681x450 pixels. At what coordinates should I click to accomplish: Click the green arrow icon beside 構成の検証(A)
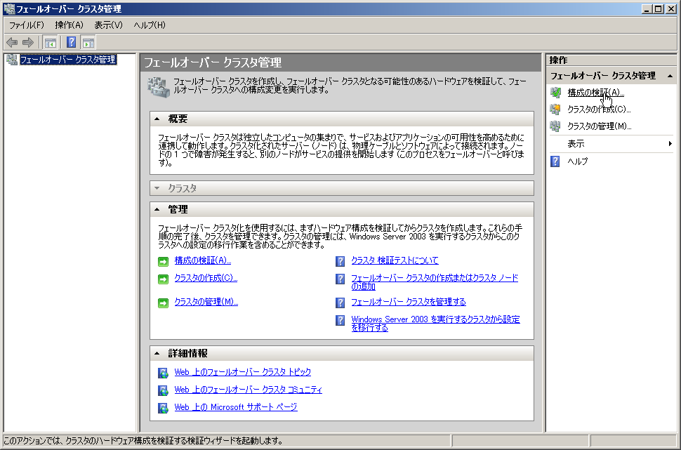[164, 261]
